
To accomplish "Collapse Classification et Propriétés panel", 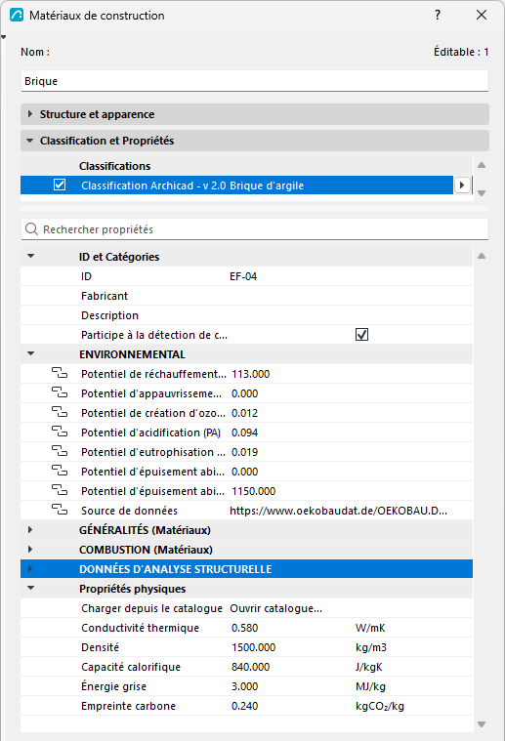I will click(30, 141).
